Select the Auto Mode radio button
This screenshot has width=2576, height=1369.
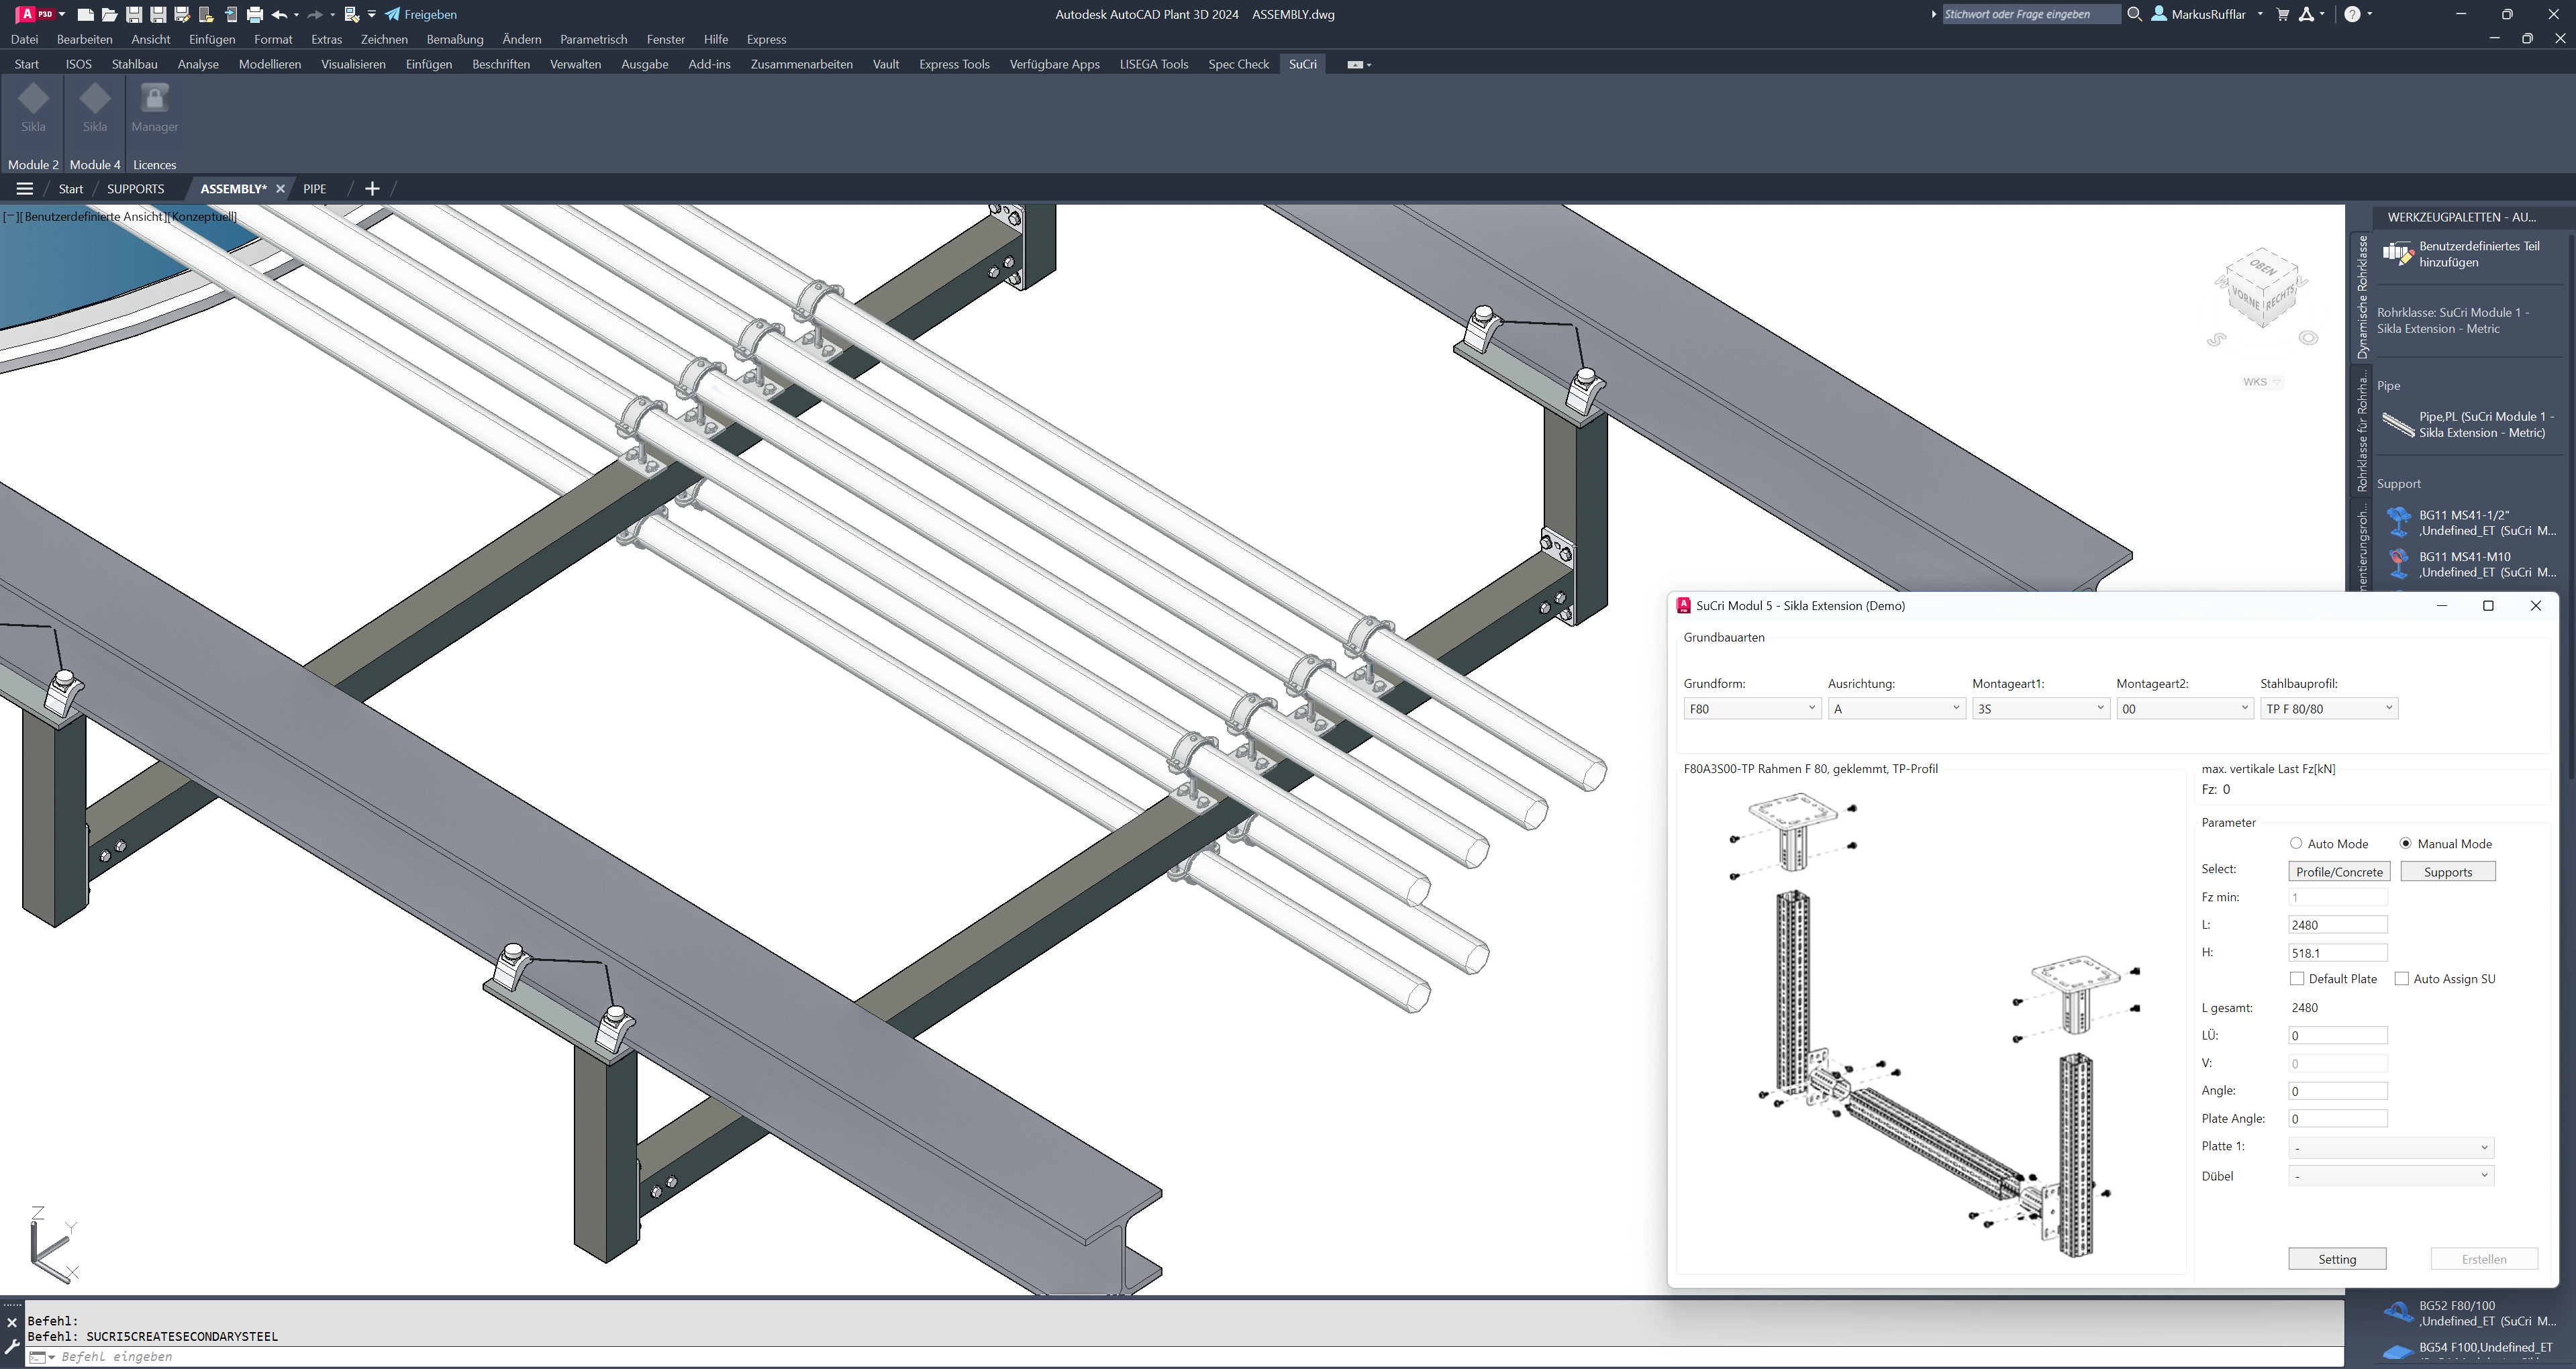(2296, 843)
